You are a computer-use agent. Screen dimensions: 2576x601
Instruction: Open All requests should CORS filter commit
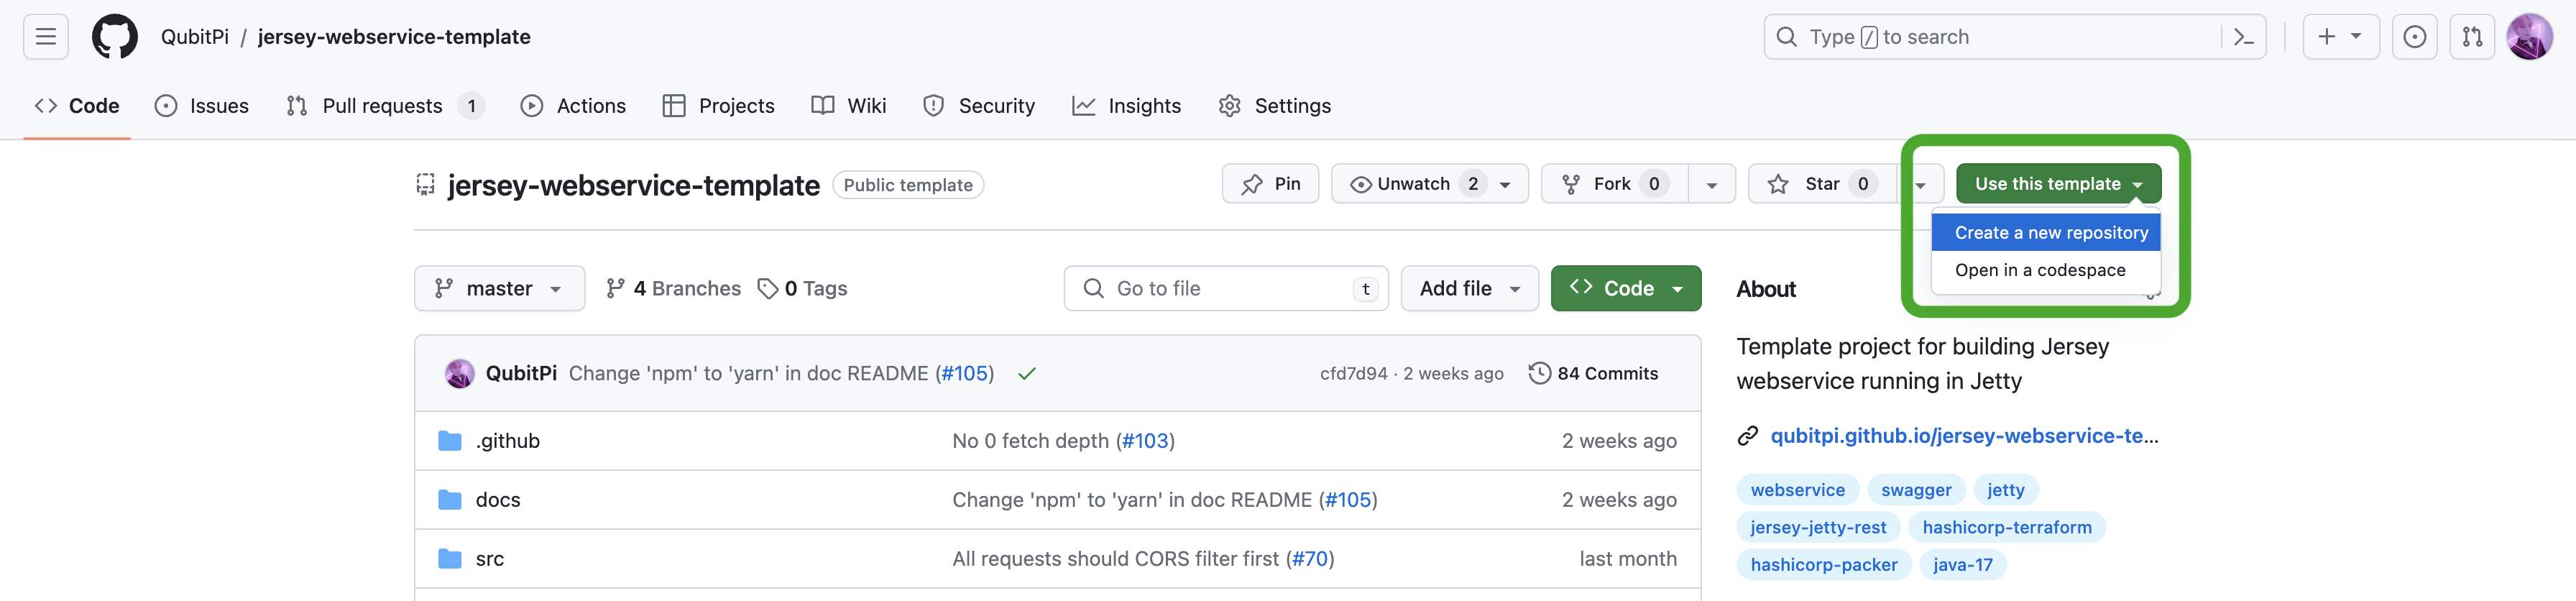[x=1115, y=559]
